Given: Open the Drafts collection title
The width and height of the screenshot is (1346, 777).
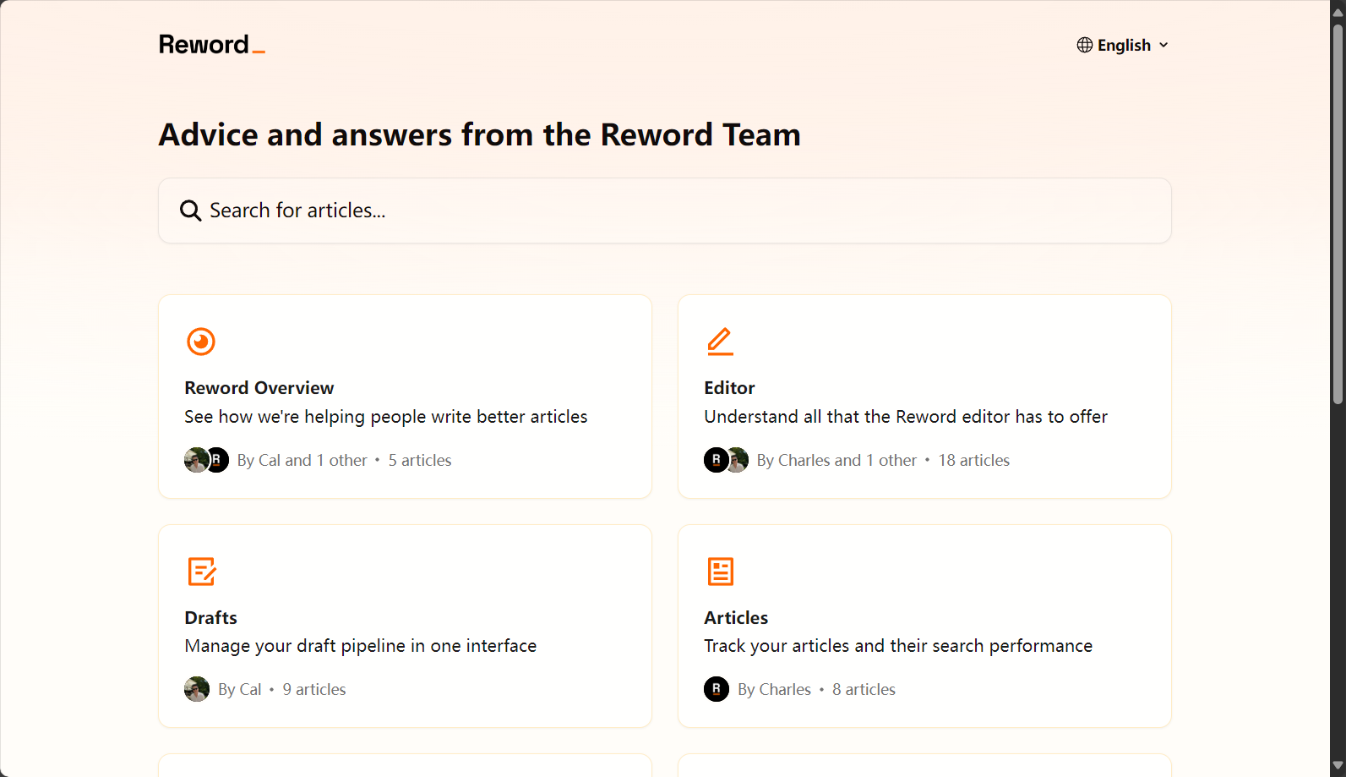Looking at the screenshot, I should click(211, 618).
